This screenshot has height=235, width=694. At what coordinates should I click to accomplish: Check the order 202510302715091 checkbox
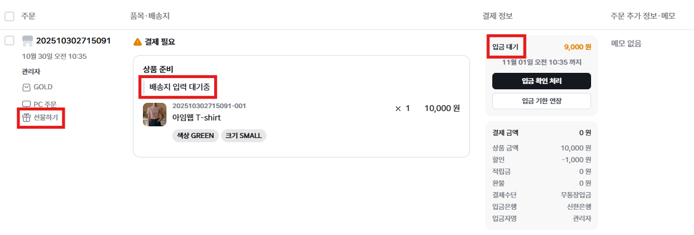[x=9, y=41]
